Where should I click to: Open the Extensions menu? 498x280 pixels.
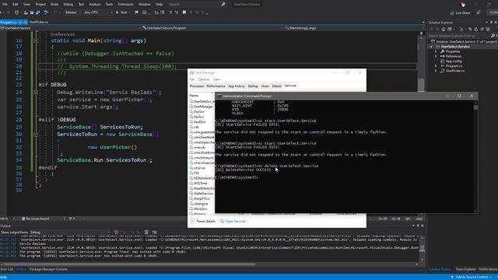point(125,5)
